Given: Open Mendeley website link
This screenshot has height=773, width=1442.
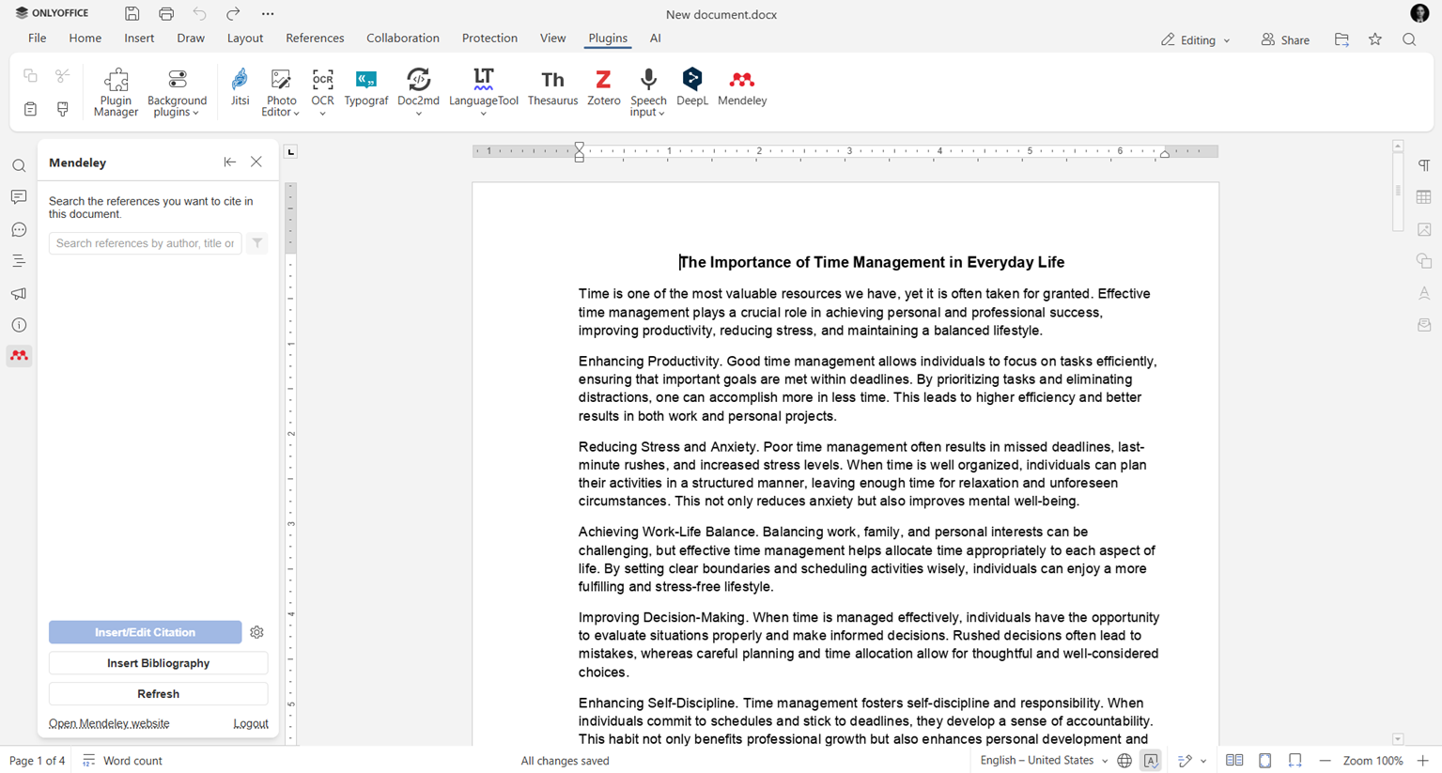Looking at the screenshot, I should 109,724.
